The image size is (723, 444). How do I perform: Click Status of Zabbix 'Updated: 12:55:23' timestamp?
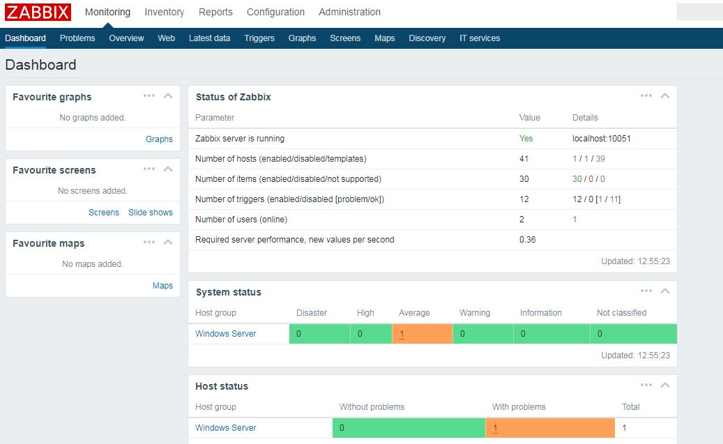635,261
